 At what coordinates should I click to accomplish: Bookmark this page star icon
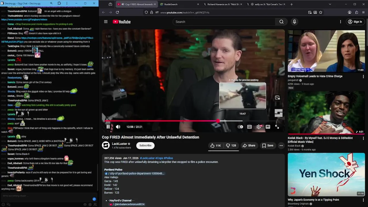click(x=321, y=12)
